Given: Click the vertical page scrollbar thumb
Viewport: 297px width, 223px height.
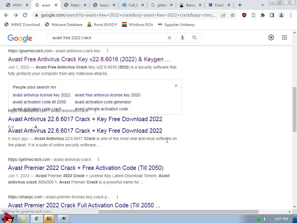Looking at the screenshot, I should tap(295, 109).
